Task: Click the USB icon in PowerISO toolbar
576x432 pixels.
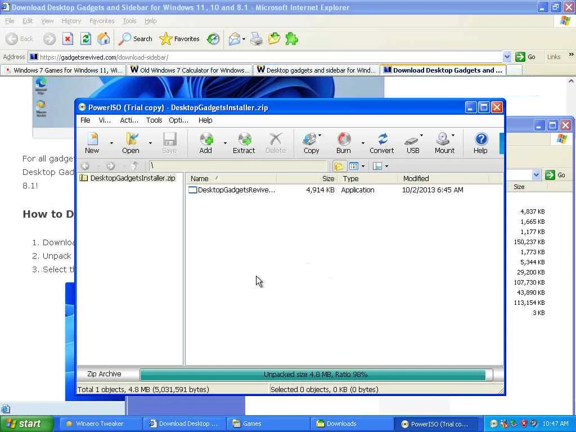Action: pos(413,143)
